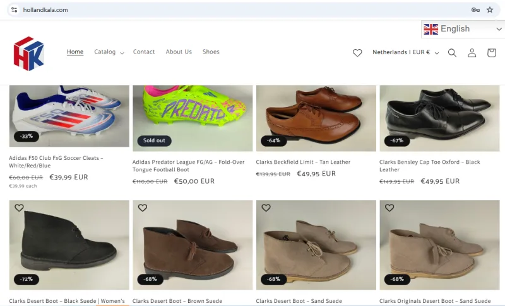Click the €39,99 EUR sale price
Image resolution: width=505 pixels, height=306 pixels.
tap(69, 178)
